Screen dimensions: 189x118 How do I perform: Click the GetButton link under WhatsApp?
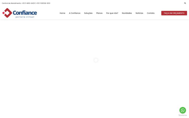[x=183, y=115]
